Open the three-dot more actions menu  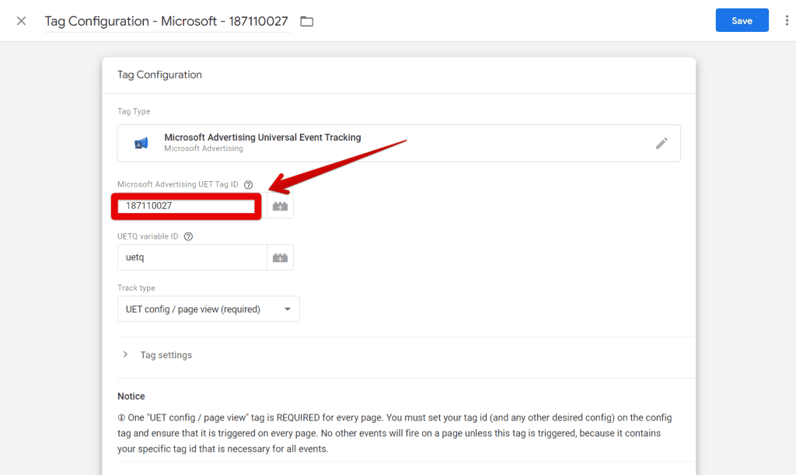pyautogui.click(x=787, y=21)
